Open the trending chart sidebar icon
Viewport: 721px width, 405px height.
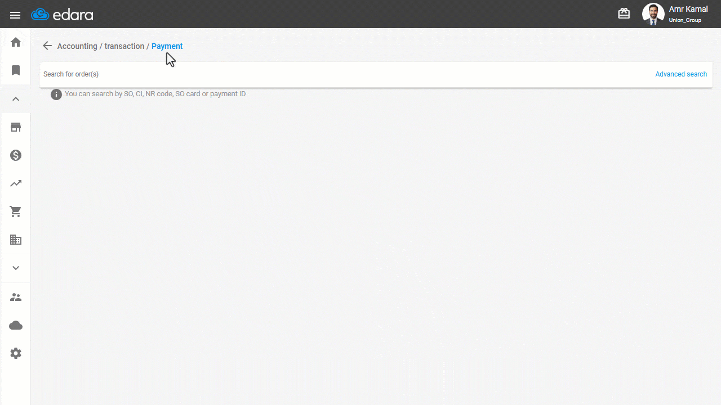coord(16,183)
